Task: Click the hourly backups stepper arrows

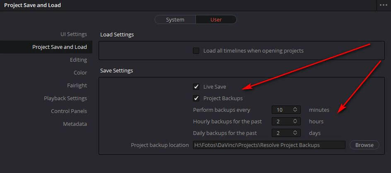Action: (x=295, y=121)
